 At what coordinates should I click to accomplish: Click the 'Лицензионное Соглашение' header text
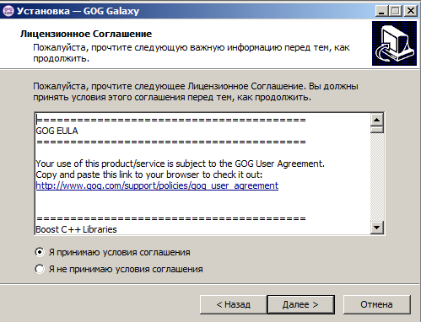pyautogui.click(x=86, y=34)
